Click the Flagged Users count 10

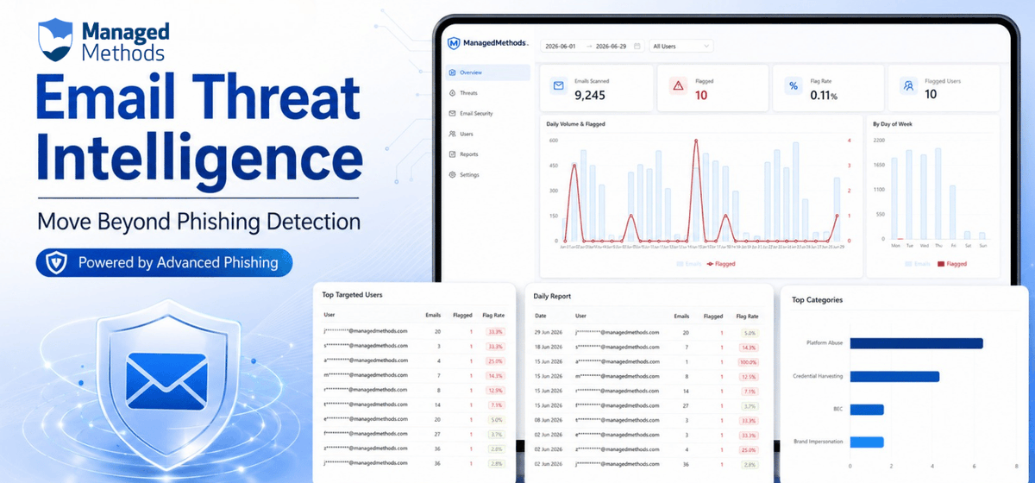[931, 95]
